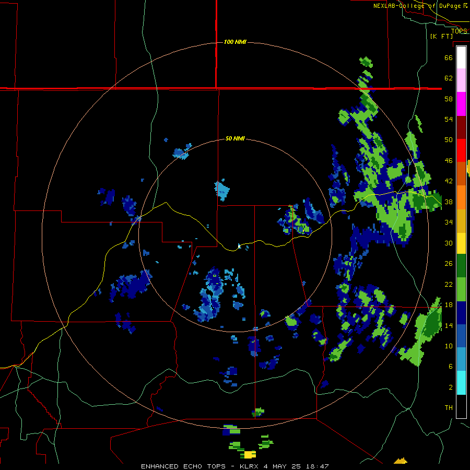Click the "KLRX" radar site identifier

[250, 466]
